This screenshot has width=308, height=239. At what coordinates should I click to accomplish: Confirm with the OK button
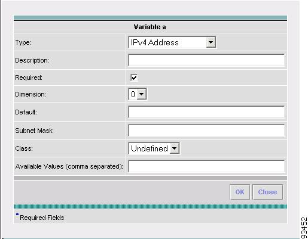[x=240, y=192]
